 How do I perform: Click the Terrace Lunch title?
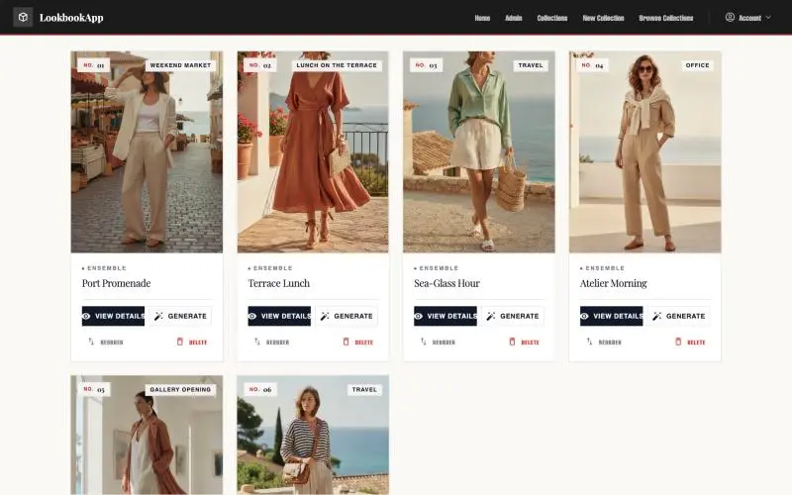[x=279, y=283]
